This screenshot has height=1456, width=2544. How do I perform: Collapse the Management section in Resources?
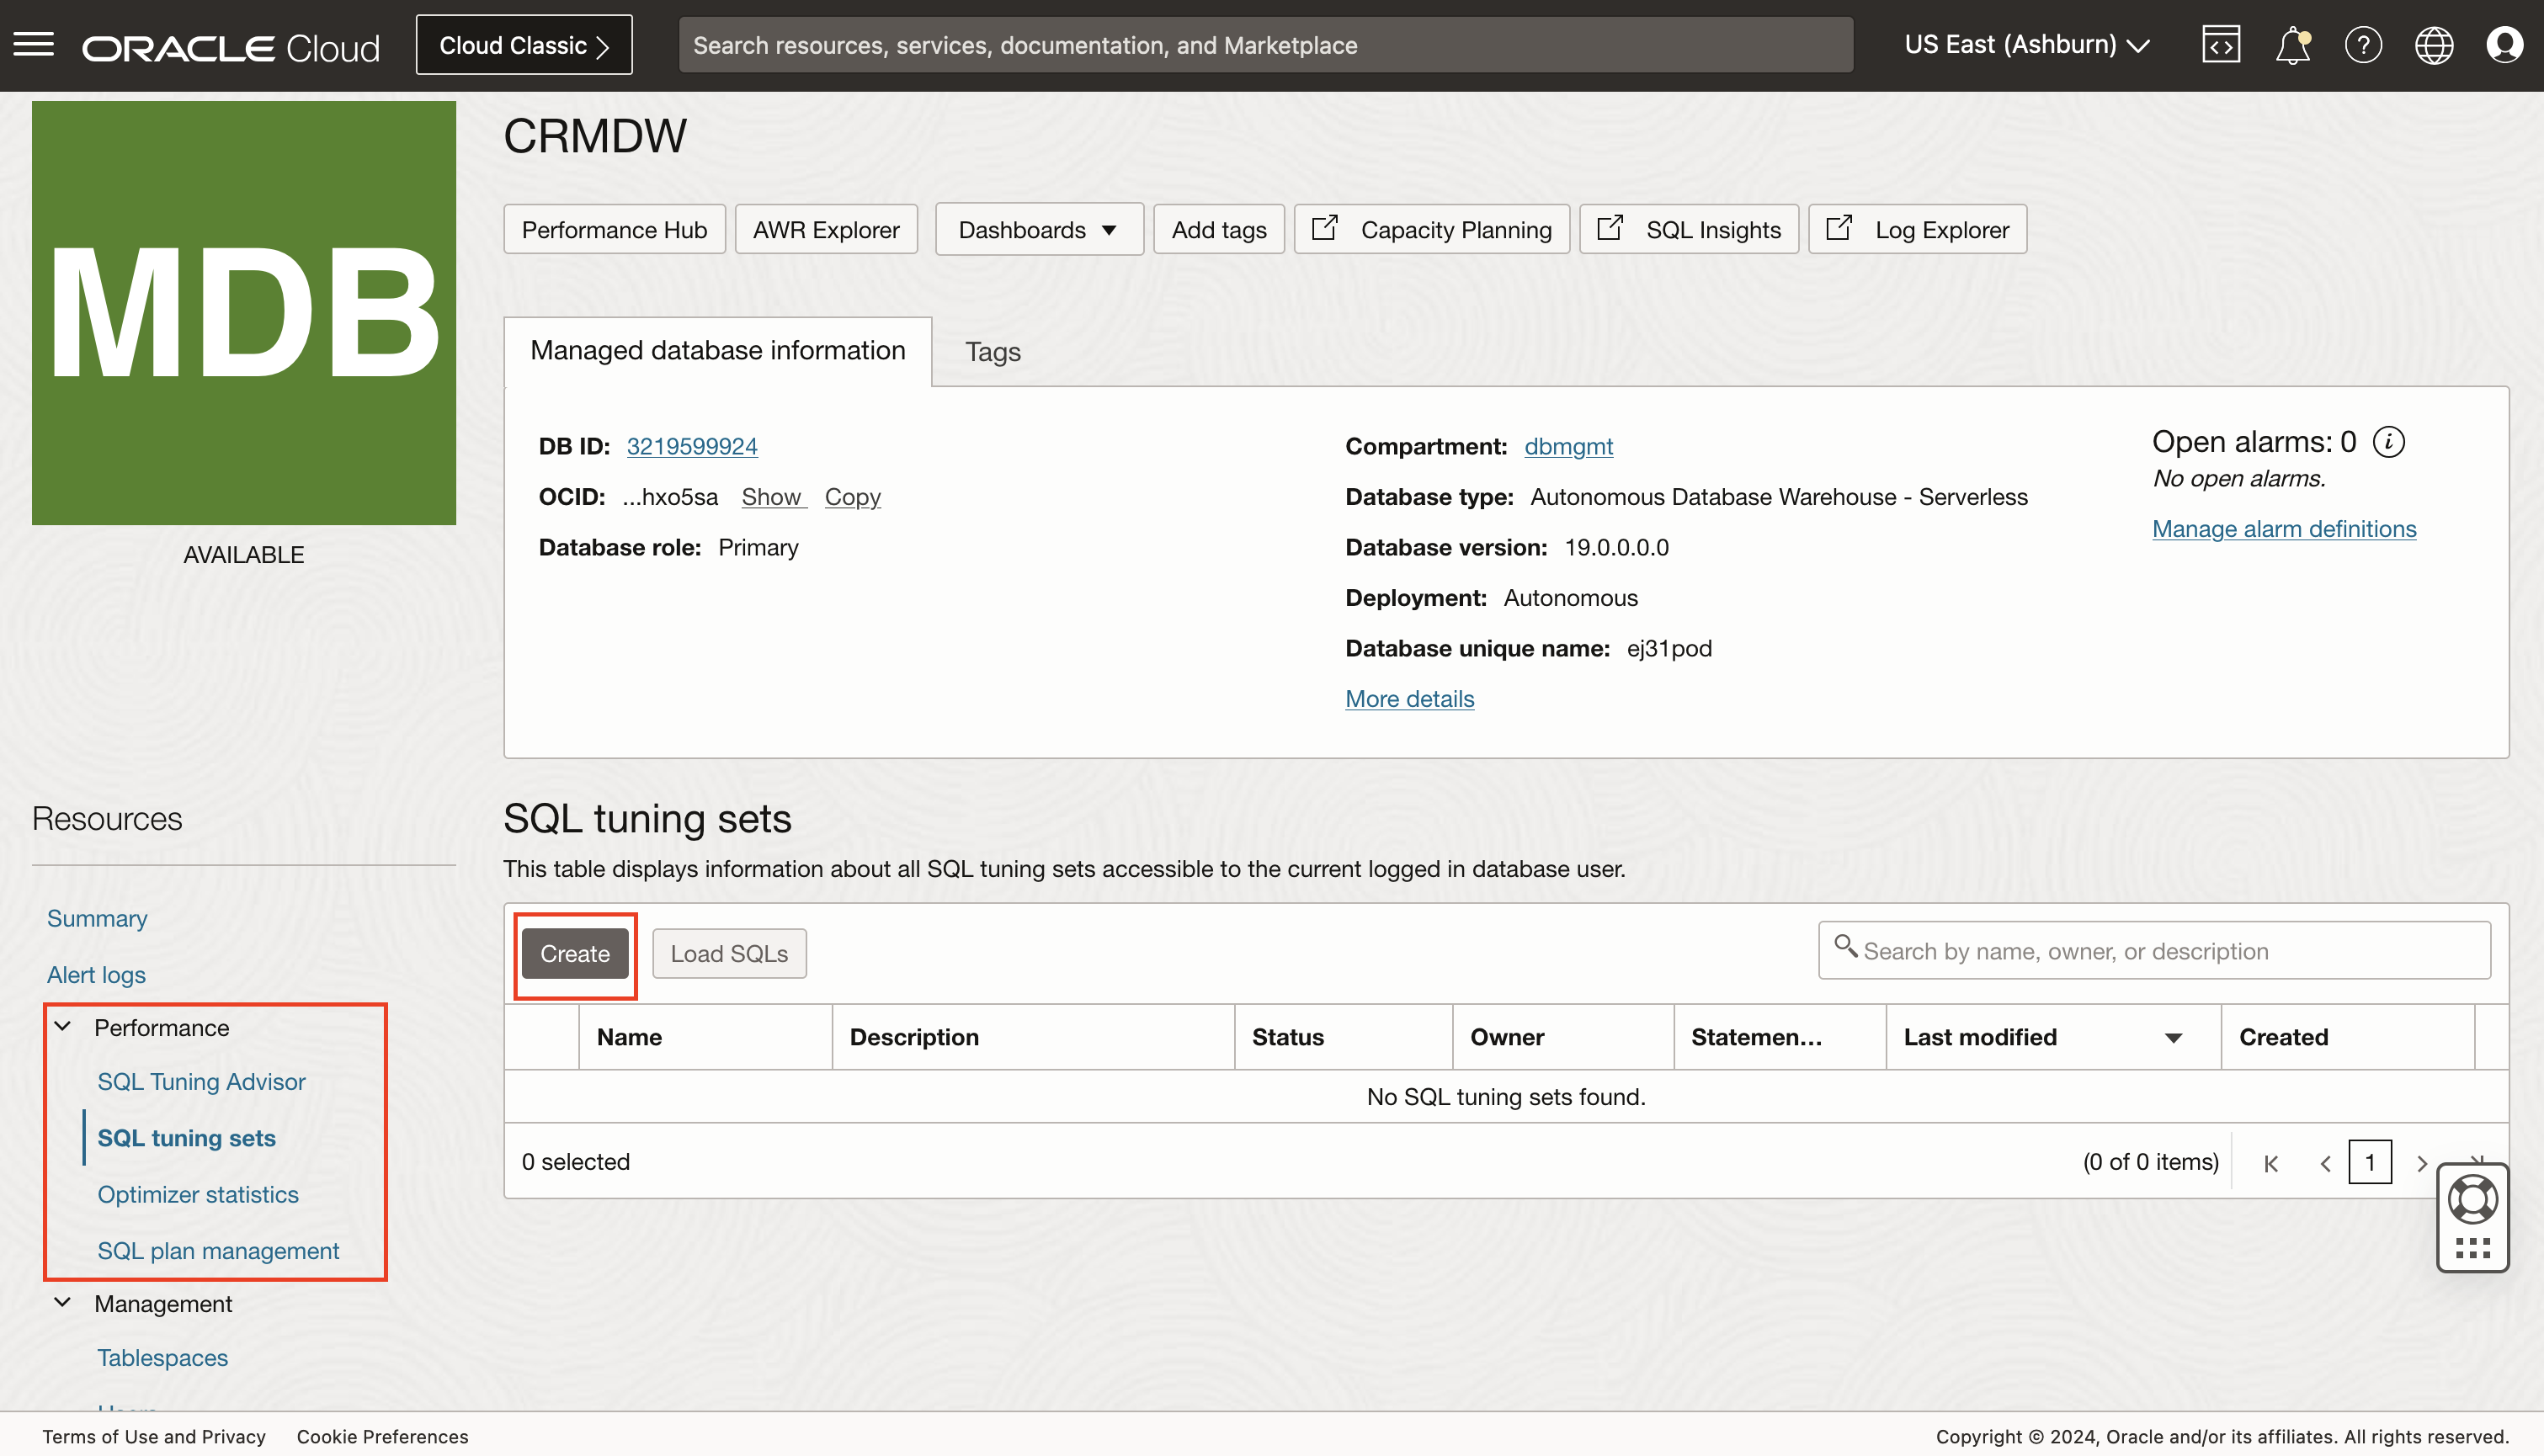pos(63,1303)
